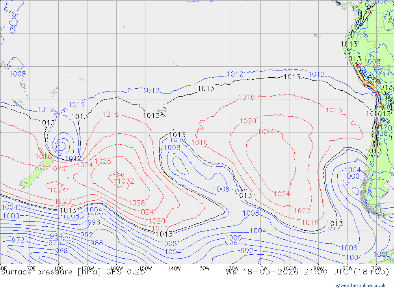This screenshot has height=289, width=394.
Task: Select the 1020 label above the 1024 at 110W
Action: pyautogui.click(x=248, y=121)
